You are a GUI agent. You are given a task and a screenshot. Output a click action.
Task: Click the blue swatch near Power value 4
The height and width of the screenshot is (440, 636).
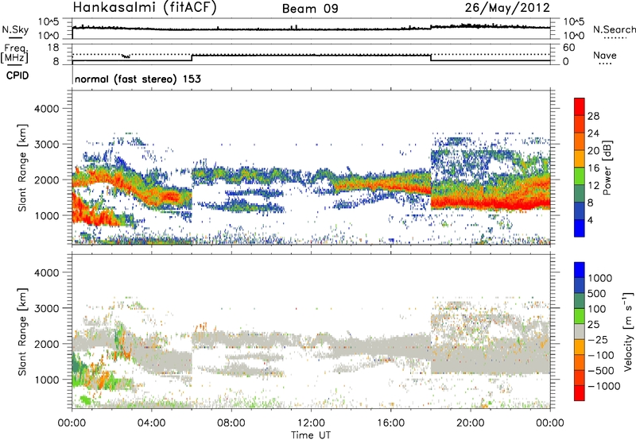coord(580,228)
